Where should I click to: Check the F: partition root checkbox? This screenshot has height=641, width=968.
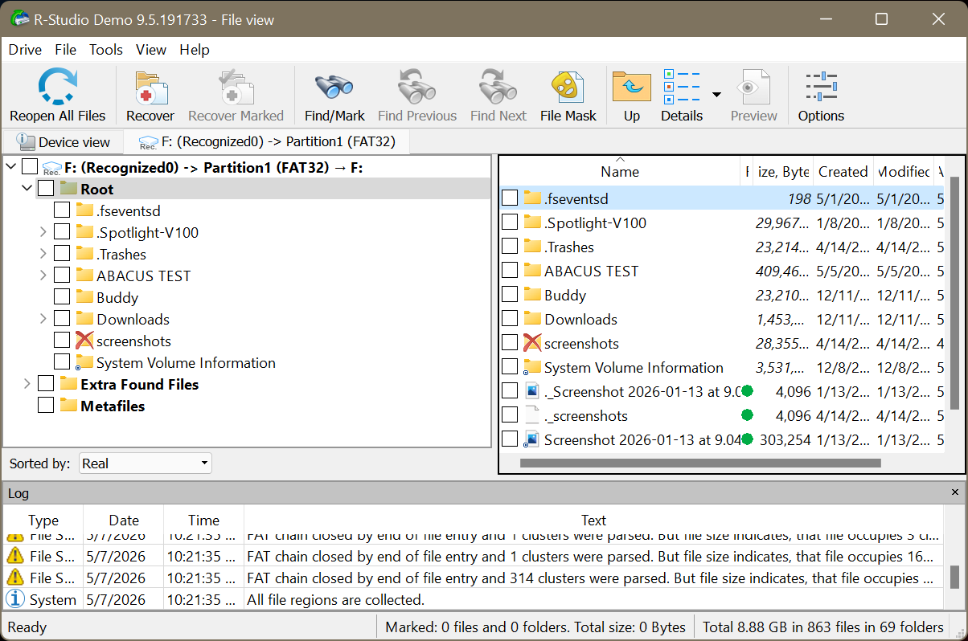tap(30, 167)
